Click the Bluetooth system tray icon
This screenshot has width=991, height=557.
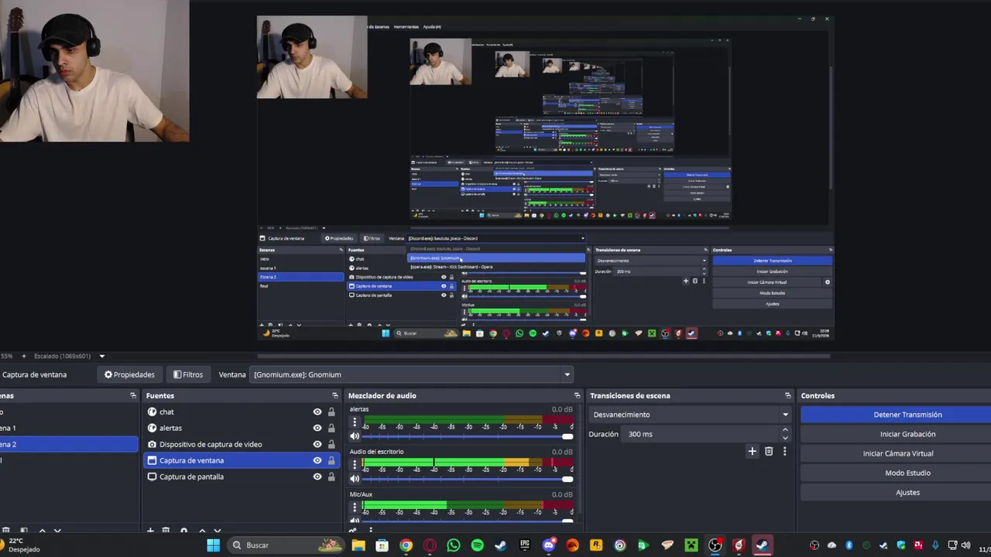pyautogui.click(x=849, y=545)
